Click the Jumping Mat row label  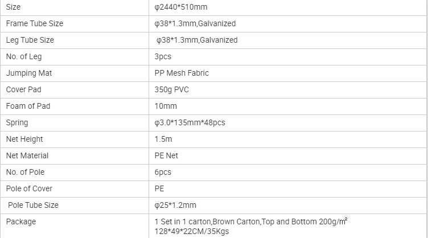pyautogui.click(x=29, y=73)
